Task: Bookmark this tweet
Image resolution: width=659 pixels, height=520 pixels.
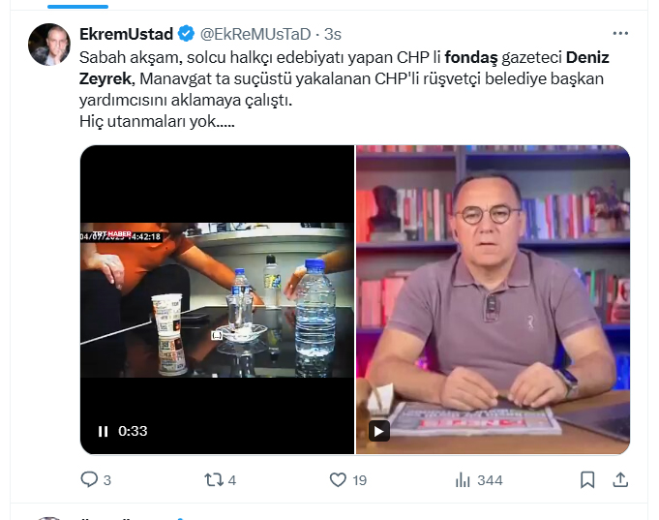Action: [x=587, y=479]
